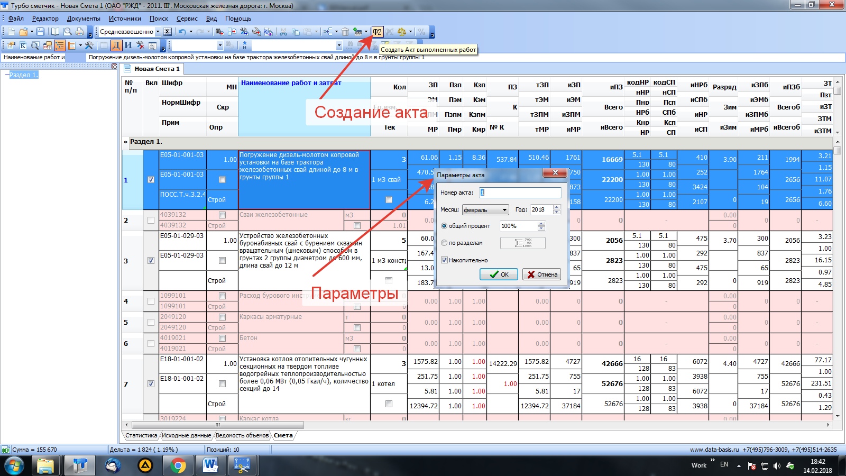
Task: Select 'общий процент' radio button
Action: (x=444, y=226)
